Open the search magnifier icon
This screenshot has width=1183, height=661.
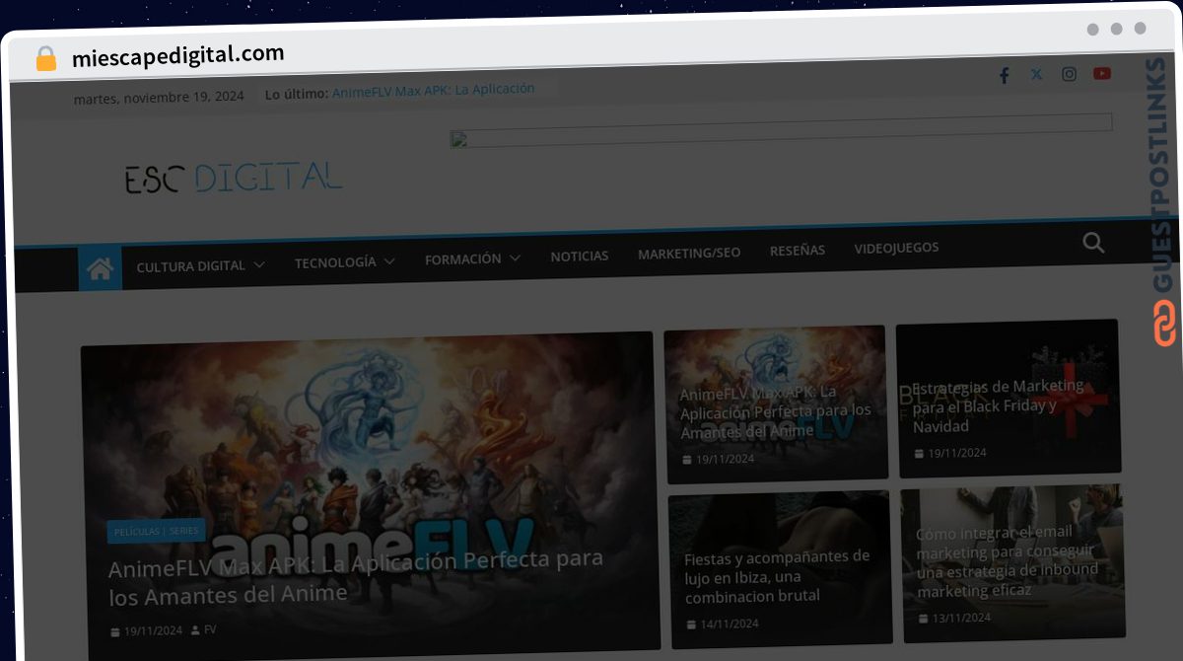(x=1093, y=243)
